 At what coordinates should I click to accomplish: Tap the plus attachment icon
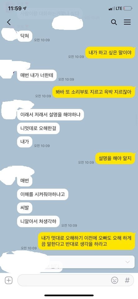pos(9,281)
